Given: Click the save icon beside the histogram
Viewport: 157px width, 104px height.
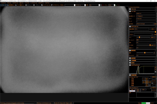Looking at the screenshot, I should click(x=155, y=72).
